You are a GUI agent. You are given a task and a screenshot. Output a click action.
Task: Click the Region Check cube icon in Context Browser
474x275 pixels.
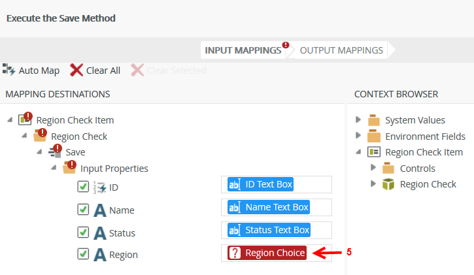coord(388,184)
